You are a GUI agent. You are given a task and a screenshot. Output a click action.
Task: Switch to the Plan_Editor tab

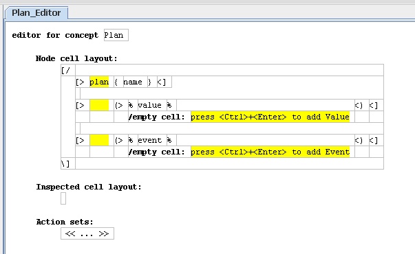pyautogui.click(x=36, y=12)
